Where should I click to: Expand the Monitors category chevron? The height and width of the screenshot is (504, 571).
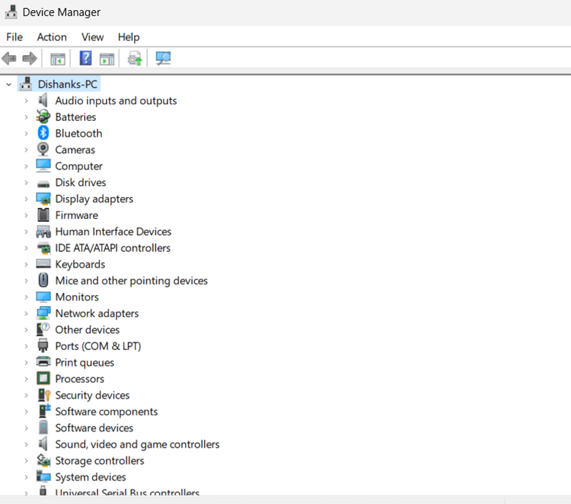tap(26, 297)
